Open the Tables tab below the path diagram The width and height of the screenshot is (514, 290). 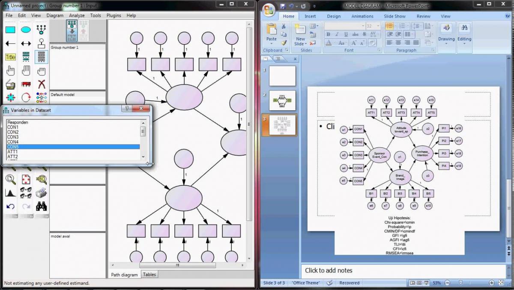coord(149,275)
